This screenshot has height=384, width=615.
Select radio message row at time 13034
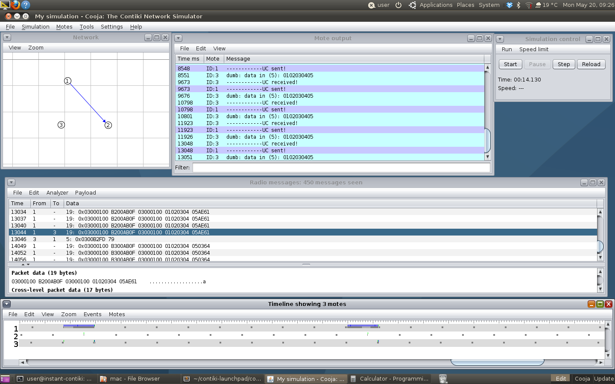(x=303, y=212)
